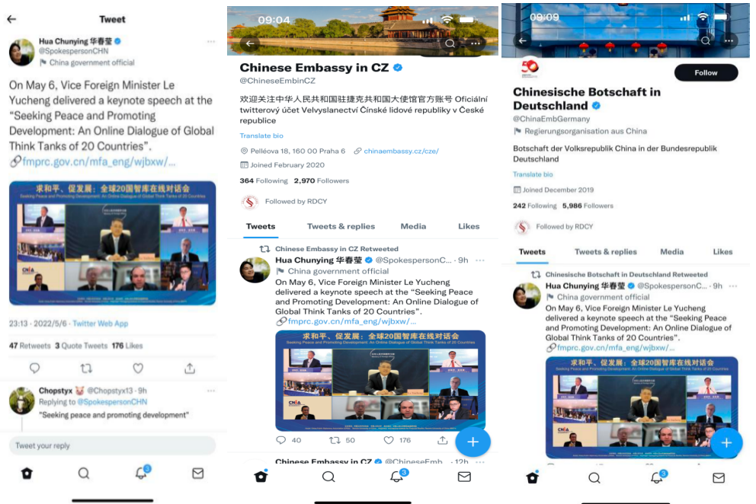Tap the Tweet your reply field

pyautogui.click(x=112, y=445)
